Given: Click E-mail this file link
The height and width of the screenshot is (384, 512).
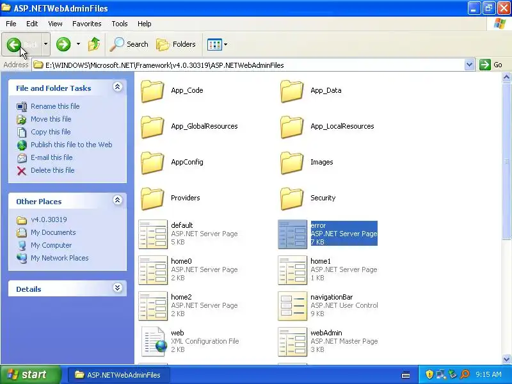Looking at the screenshot, I should coord(52,157).
